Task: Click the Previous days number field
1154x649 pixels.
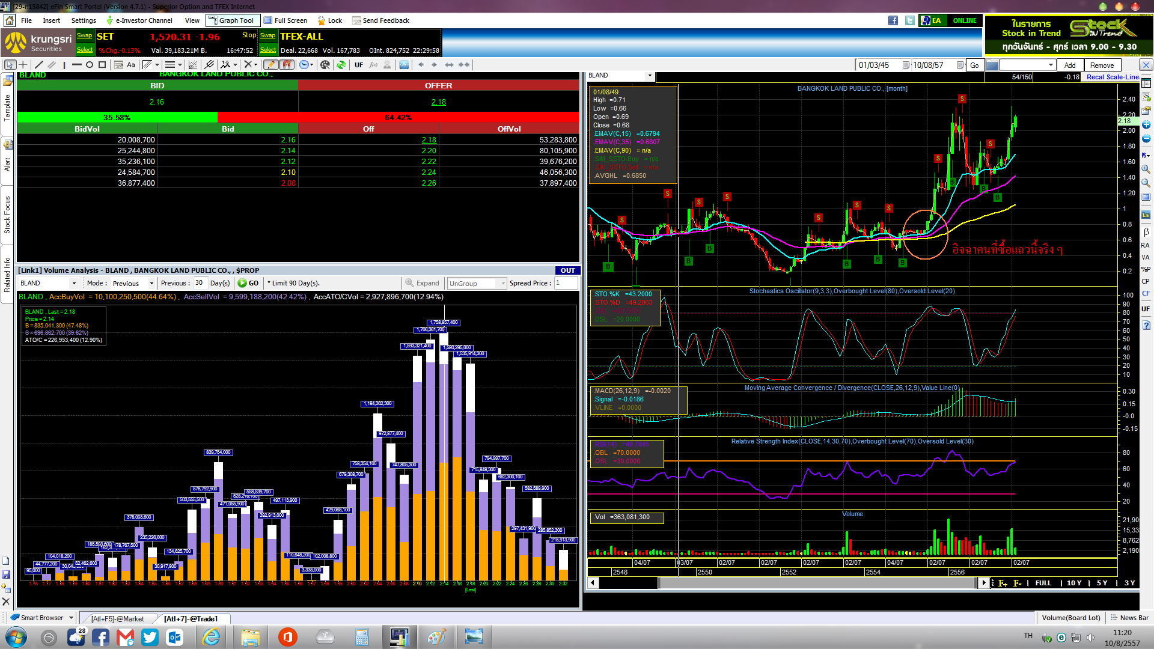Action: click(x=200, y=283)
